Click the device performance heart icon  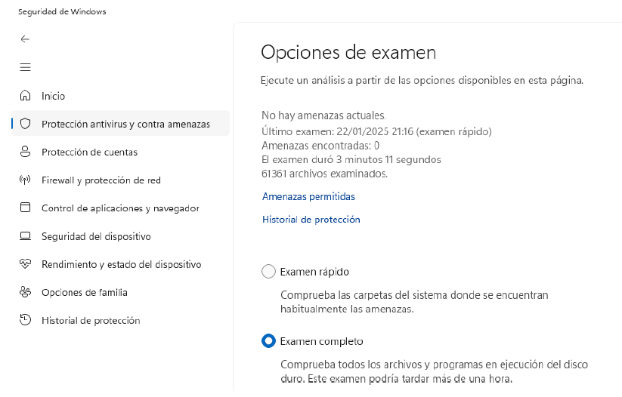tap(25, 264)
